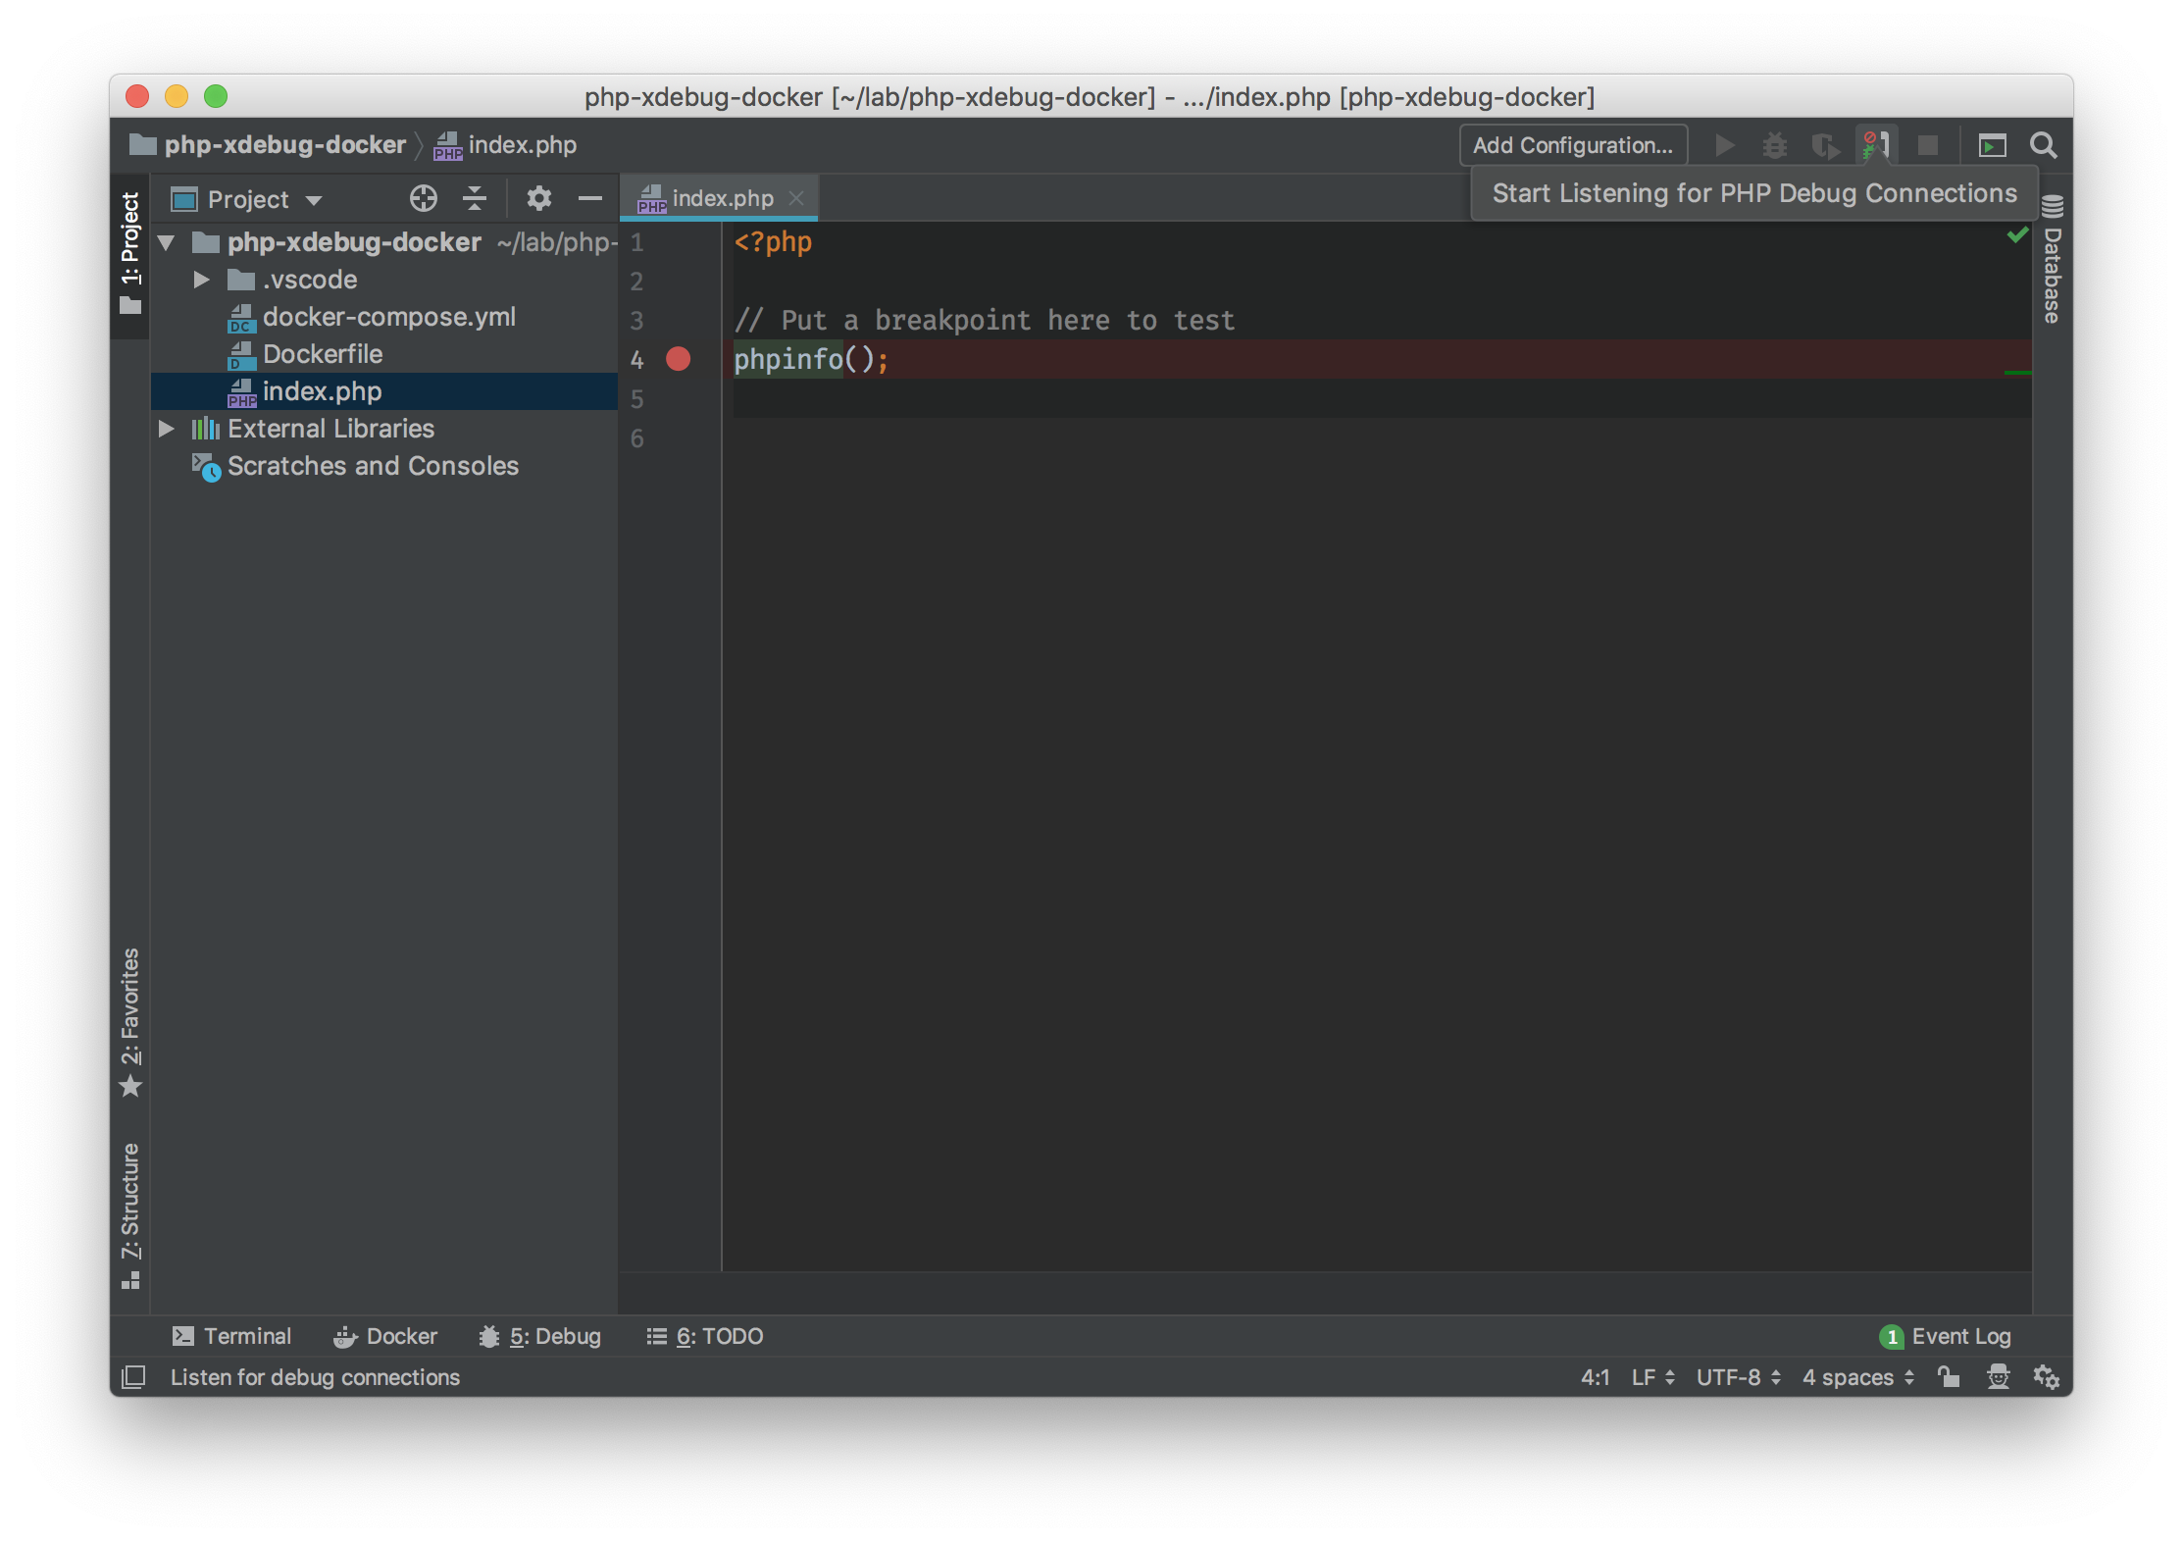Screen dimensions: 2183x1542
Task: Click the Search Everywhere magnifier icon
Action: click(2044, 146)
